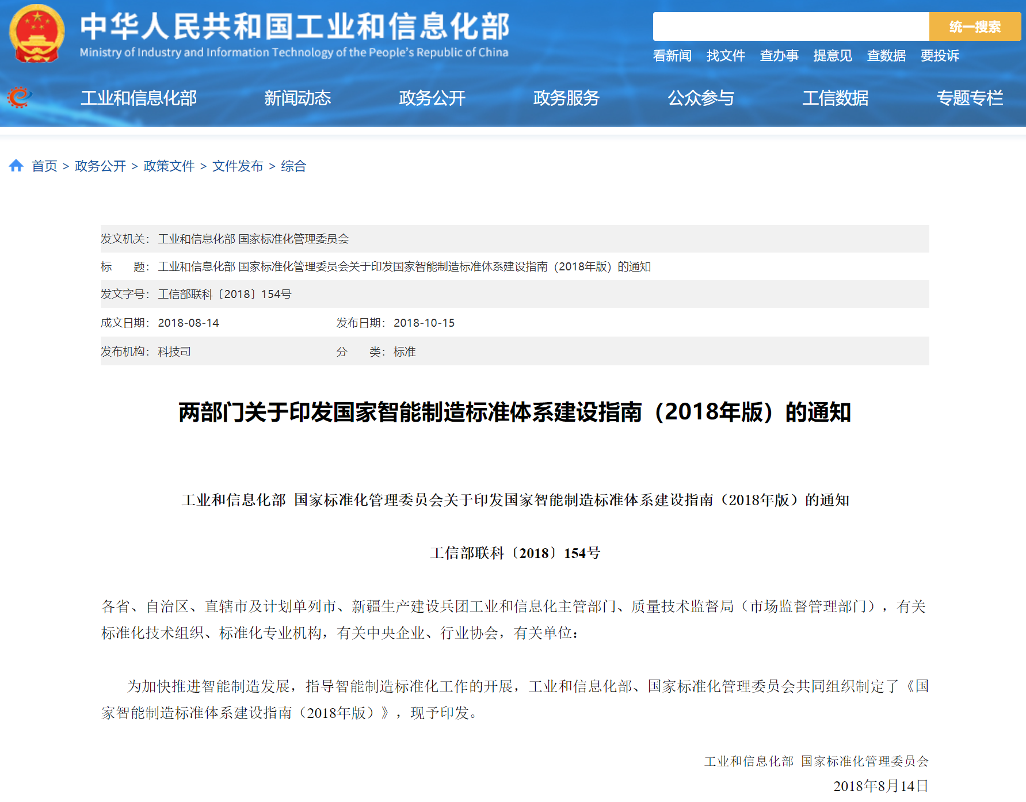
Task: Click the national emblem logo
Action: pos(37,33)
